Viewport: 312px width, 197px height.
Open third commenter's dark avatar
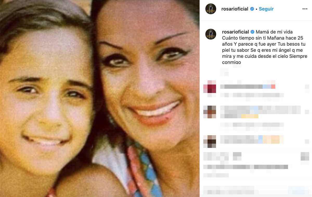210,141
